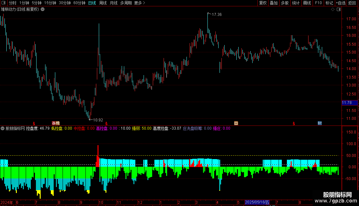Screen dimensions: 359x206
Task: Click the 庄洗盘吸筹: 0.00 label
Action: (x=197, y=128)
